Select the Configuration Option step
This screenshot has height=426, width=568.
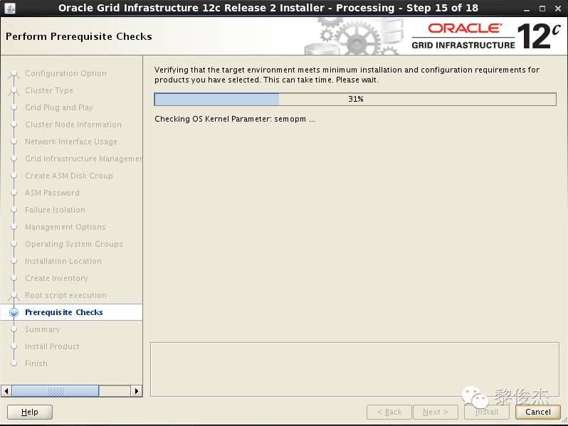(65, 73)
